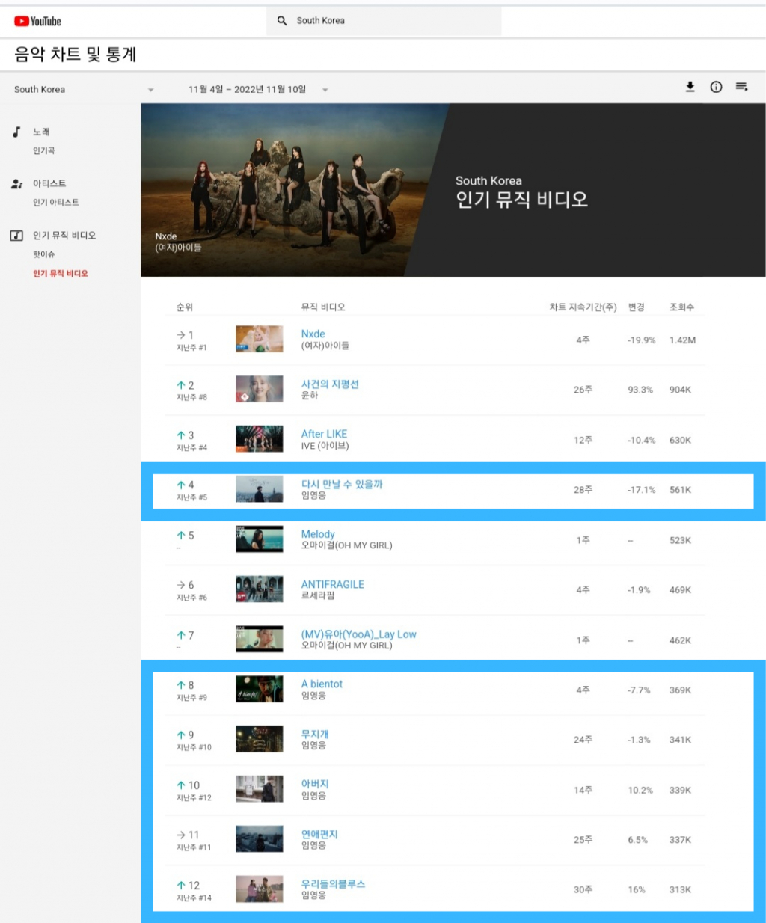Click the 904K view count
766x923 pixels.
680,390
